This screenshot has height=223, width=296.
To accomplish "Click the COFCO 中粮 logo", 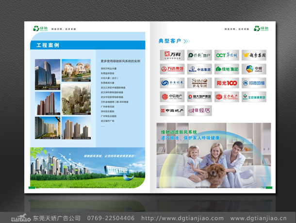I will [x=254, y=69].
